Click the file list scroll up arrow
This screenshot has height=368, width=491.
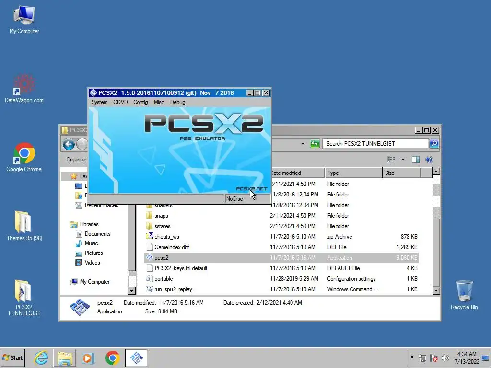[436, 171]
